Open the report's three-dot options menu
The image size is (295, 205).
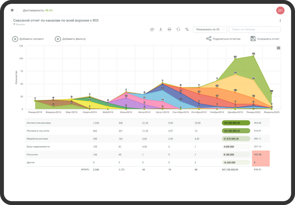pos(280,20)
